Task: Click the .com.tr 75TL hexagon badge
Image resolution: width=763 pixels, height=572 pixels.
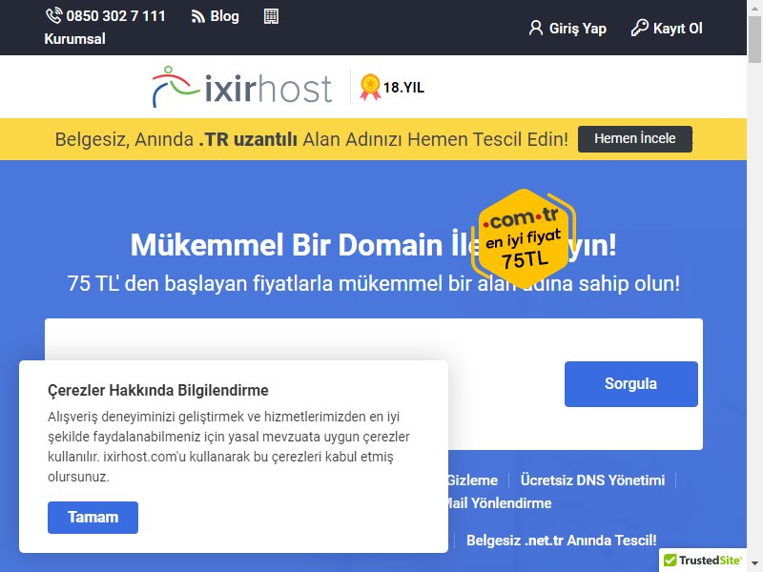Action: coord(524,237)
